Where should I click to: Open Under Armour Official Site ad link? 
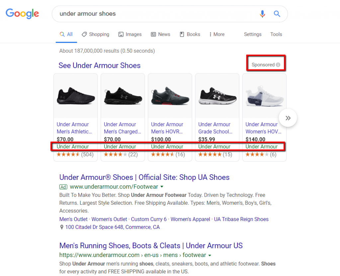click(x=144, y=177)
